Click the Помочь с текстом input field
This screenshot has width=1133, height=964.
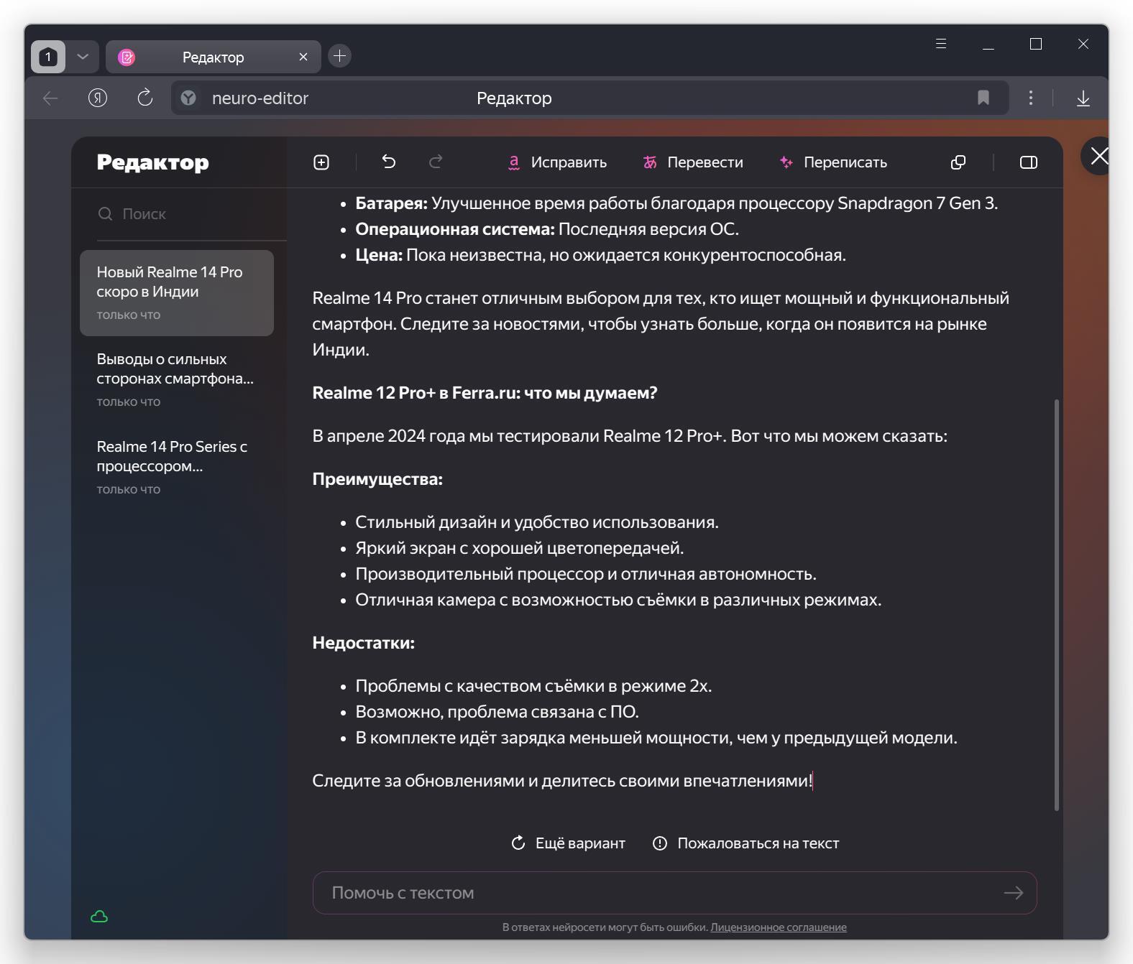pyautogui.click(x=661, y=893)
